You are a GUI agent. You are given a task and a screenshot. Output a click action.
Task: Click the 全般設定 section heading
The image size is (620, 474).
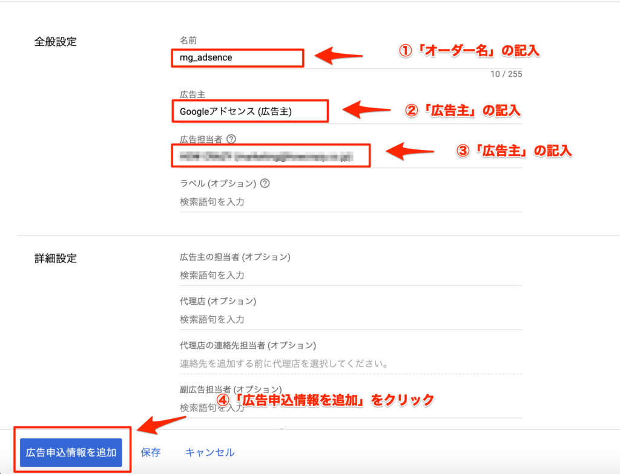[x=55, y=42]
